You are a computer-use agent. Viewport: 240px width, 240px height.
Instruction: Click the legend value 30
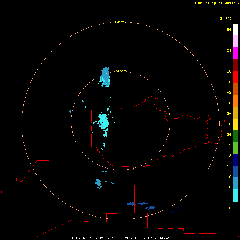click(x=229, y=124)
